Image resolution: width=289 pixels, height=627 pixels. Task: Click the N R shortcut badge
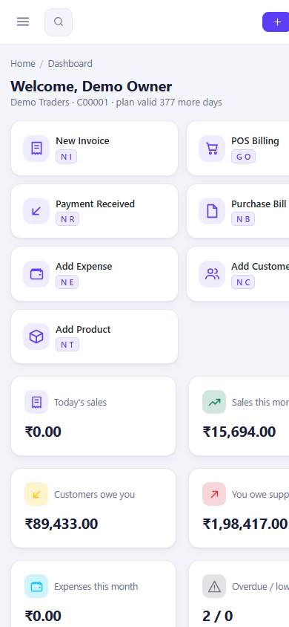67,219
